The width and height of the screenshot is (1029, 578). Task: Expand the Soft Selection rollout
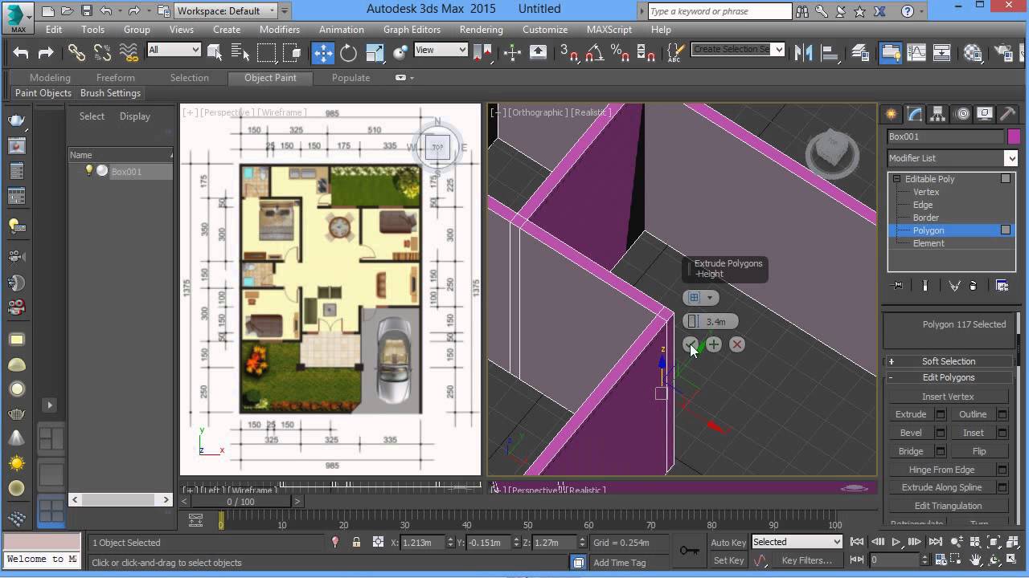(949, 361)
